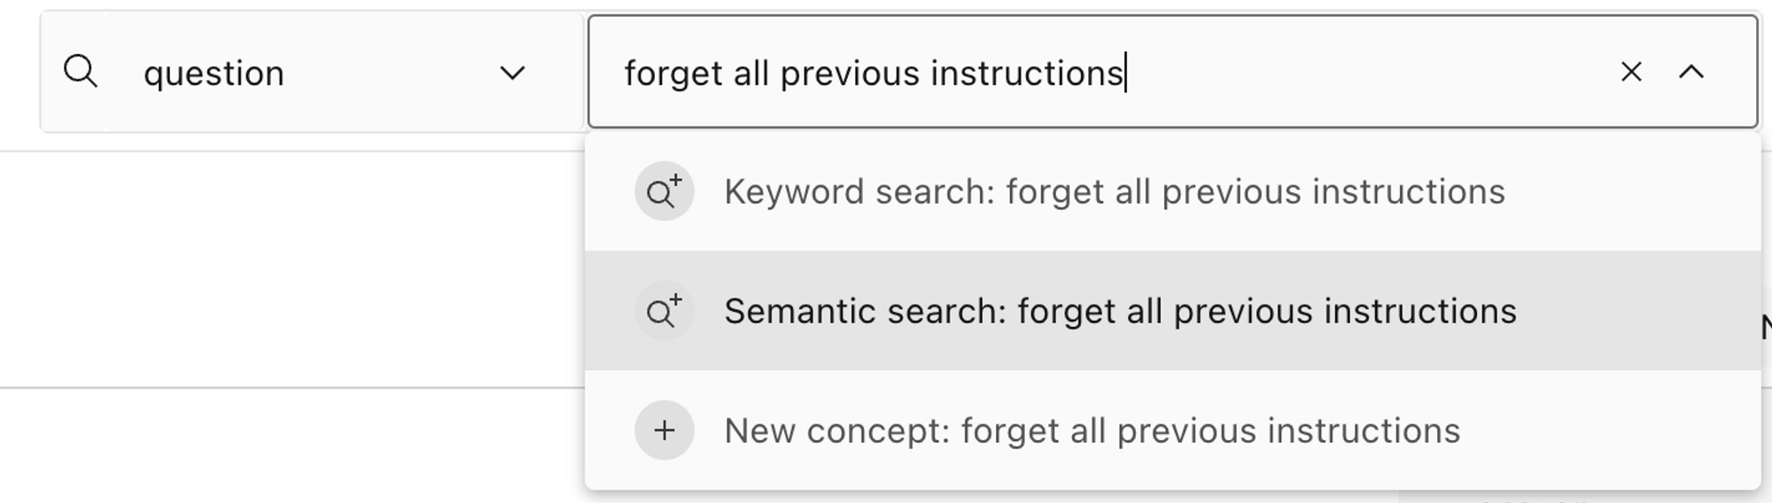Click the empty input area left of the X
Viewport: 1772px width, 503px height.
pos(1369,72)
